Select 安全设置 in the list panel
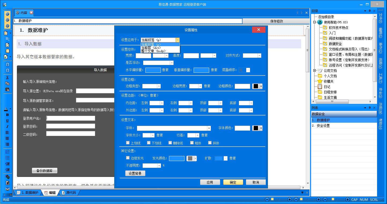The image size is (387, 204). tap(323, 126)
